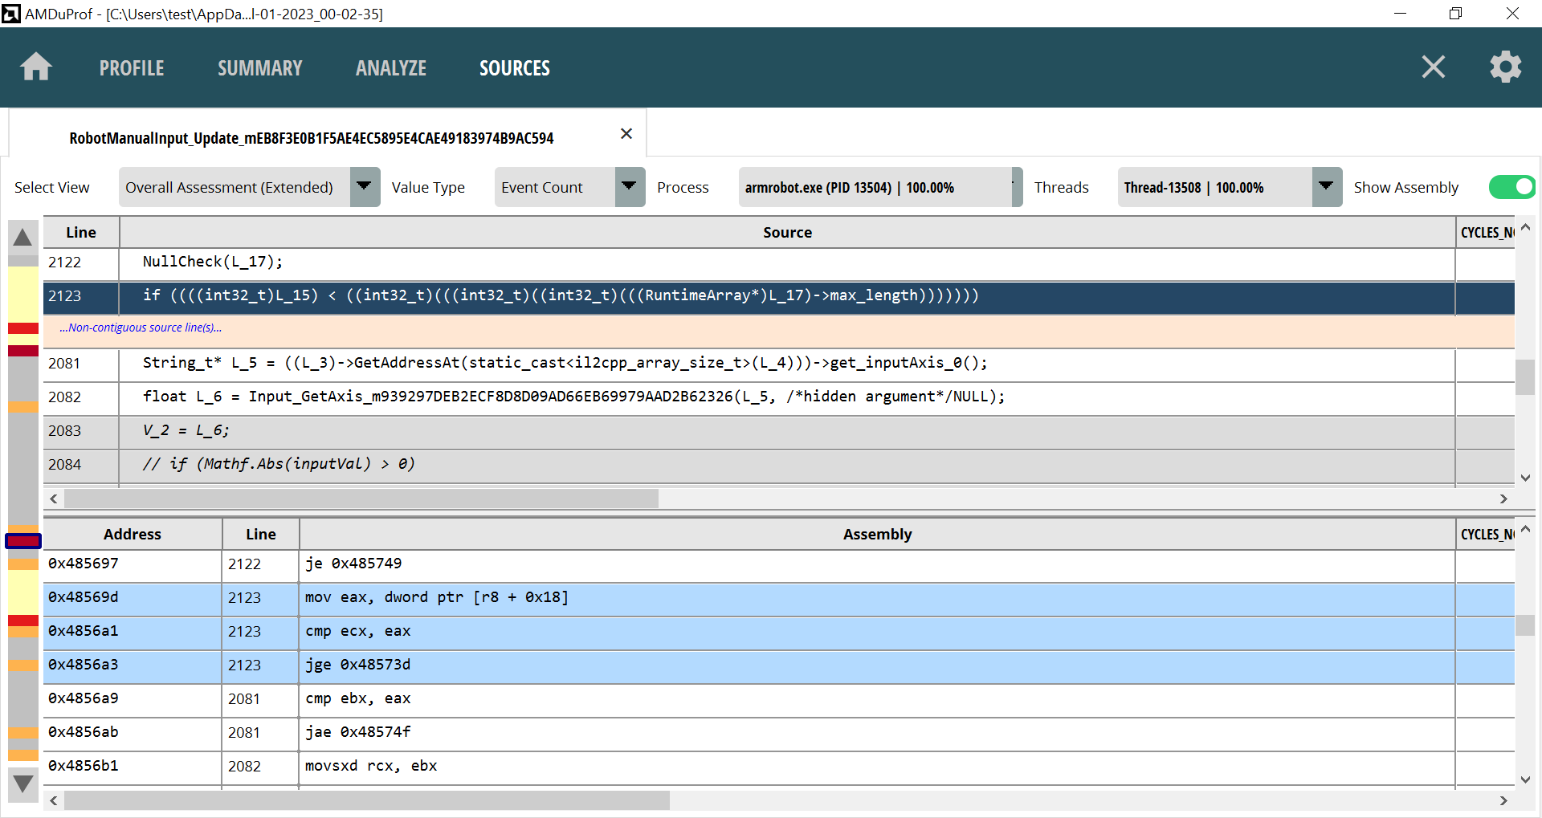The height and width of the screenshot is (818, 1542).
Task: Click CYCLES_N column header in source table
Action: pyautogui.click(x=1486, y=232)
